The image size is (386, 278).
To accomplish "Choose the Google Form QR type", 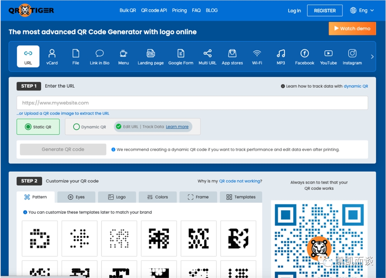I will coord(181,57).
